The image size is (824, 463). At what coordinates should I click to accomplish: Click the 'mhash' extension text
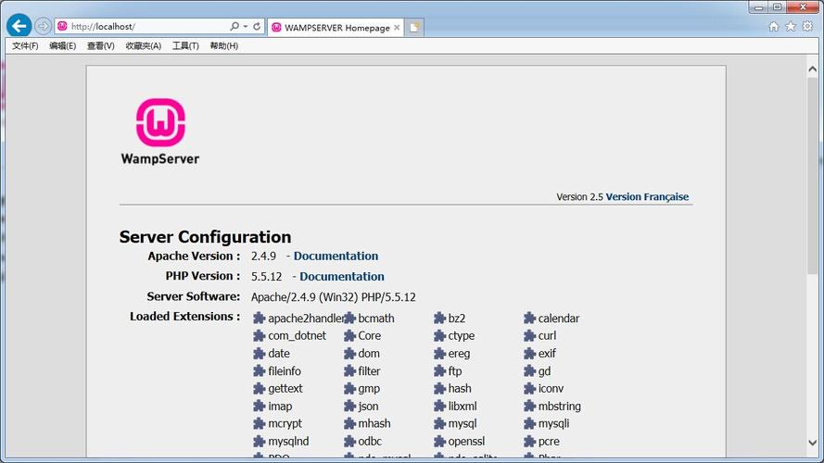[374, 423]
